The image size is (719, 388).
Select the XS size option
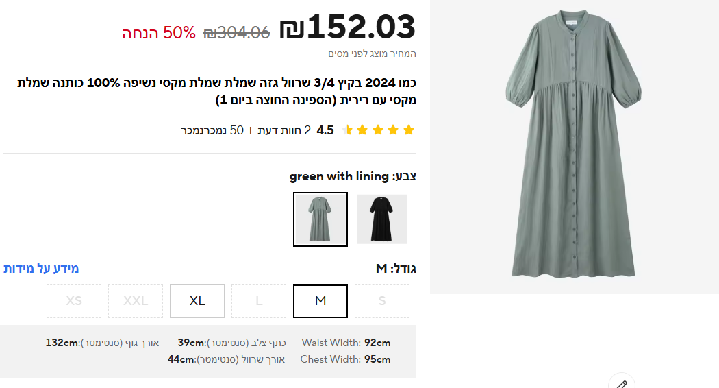(x=74, y=301)
